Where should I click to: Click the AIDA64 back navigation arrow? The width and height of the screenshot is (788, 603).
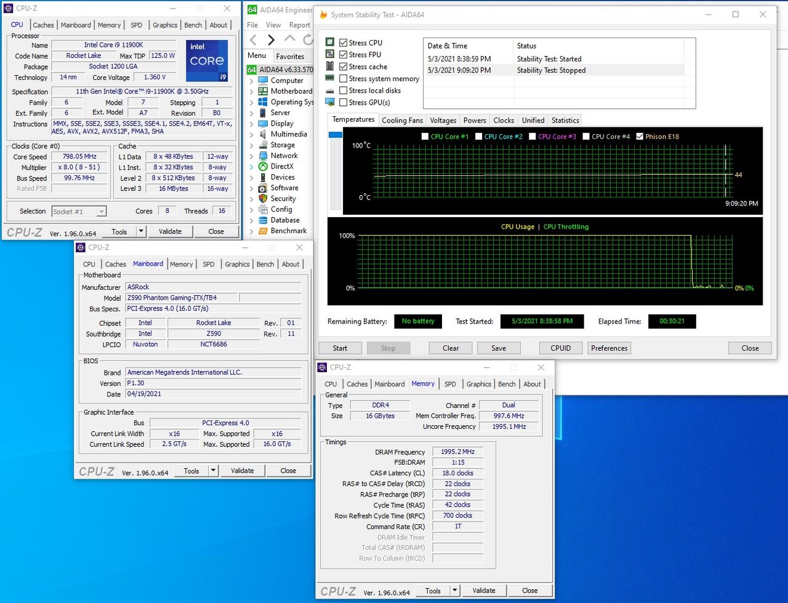pyautogui.click(x=253, y=40)
